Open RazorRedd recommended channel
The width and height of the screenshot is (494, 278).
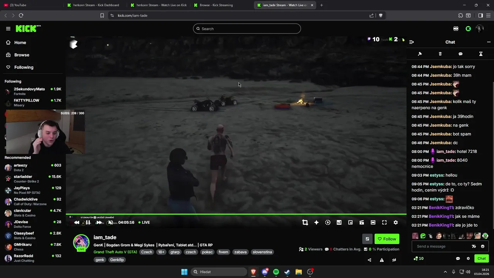point(33,258)
